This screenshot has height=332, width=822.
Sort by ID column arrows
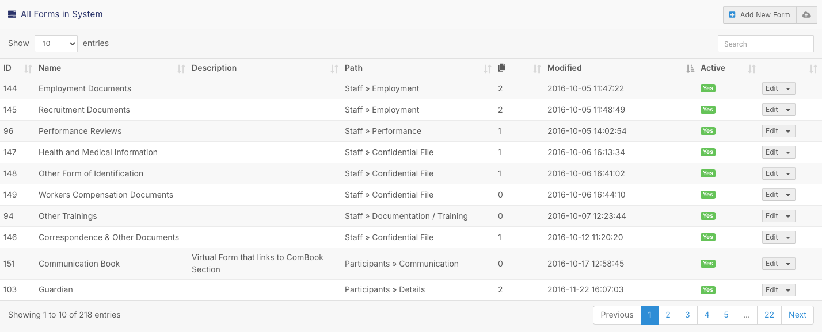coord(28,69)
